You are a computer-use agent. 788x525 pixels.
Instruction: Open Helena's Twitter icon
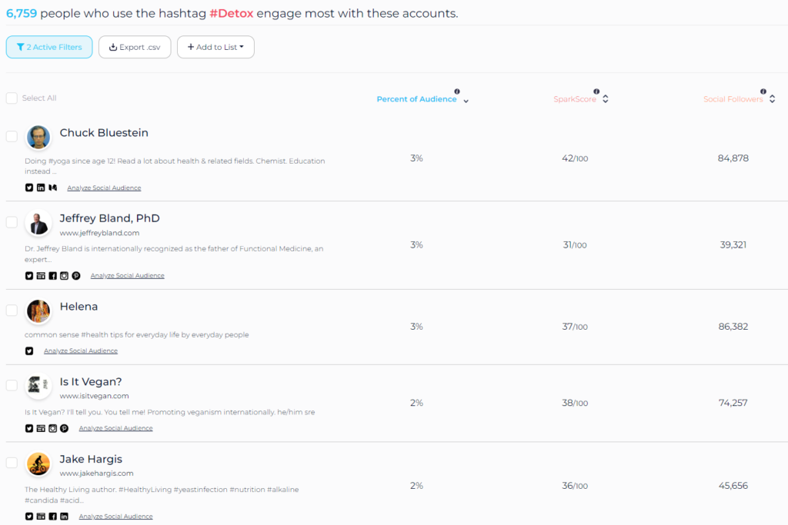click(x=29, y=351)
